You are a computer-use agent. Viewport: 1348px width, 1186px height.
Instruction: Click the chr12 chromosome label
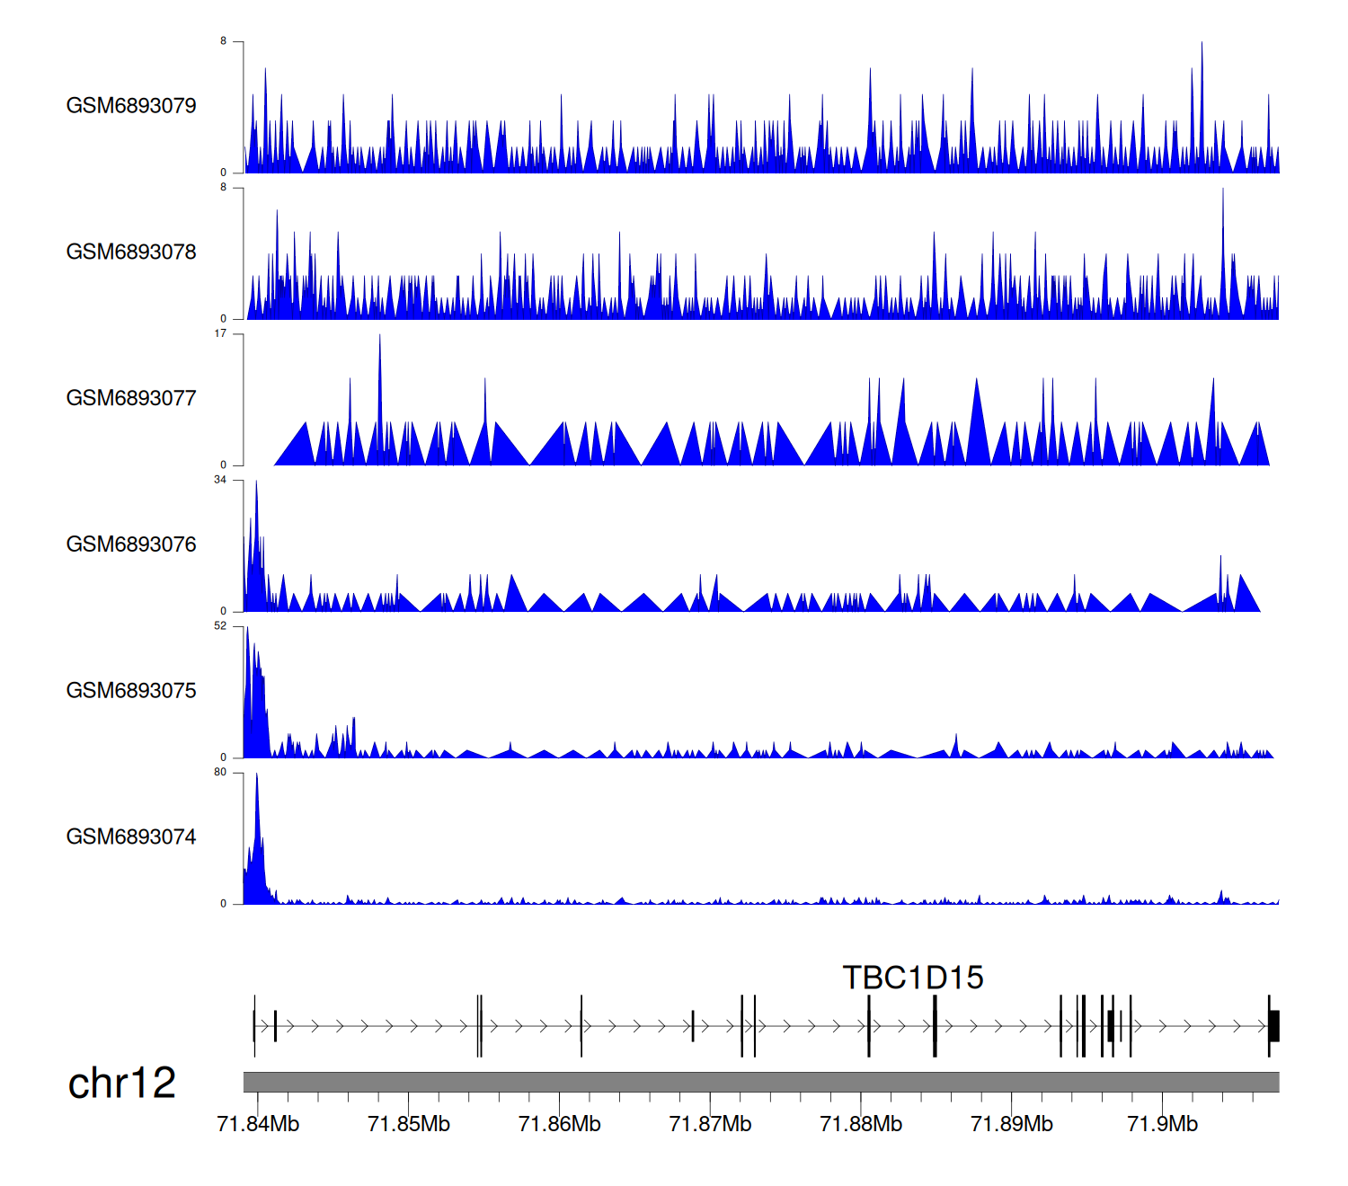click(x=121, y=1083)
